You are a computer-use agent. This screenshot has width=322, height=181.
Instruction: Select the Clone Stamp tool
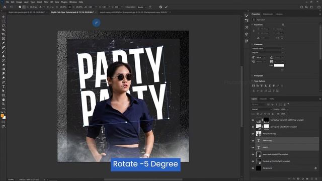[4, 56]
